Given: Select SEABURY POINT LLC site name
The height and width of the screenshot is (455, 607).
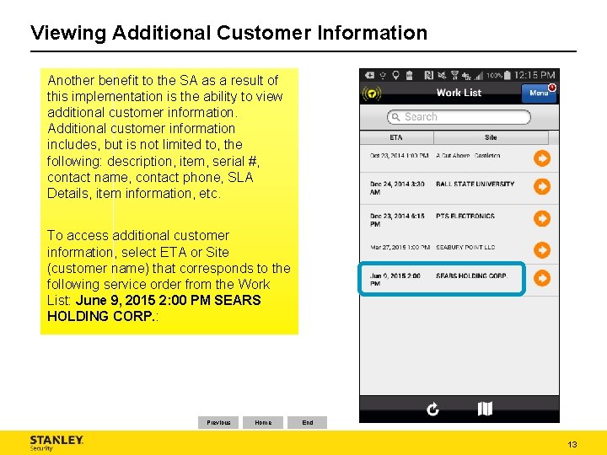Looking at the screenshot, I should pyautogui.click(x=465, y=247).
